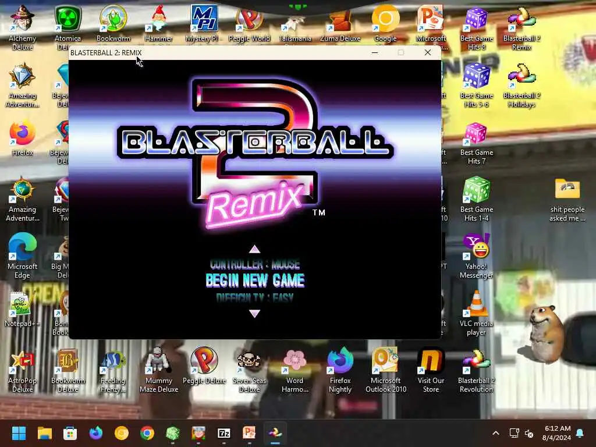Open the Mummy Maze Deluxe desktop icon
Screen dimensions: 596x447
[x=158, y=370]
